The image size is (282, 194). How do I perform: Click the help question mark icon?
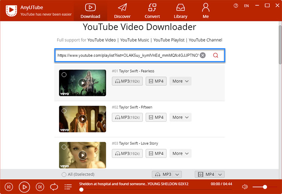[x=236, y=6]
